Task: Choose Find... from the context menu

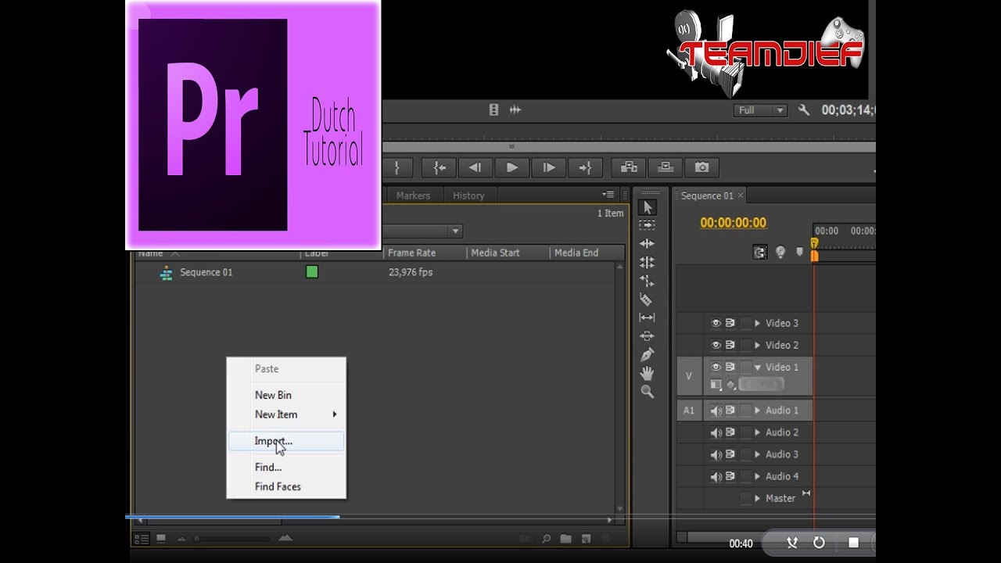Action: point(286,467)
